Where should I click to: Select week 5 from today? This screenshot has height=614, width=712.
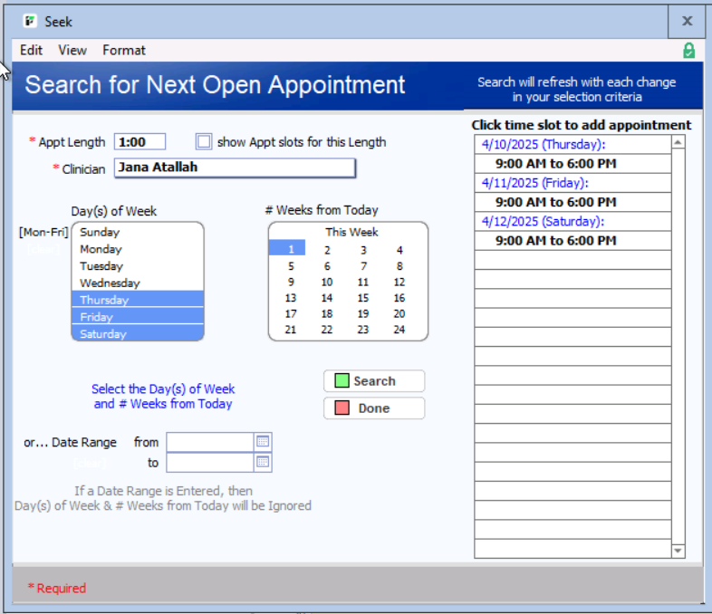click(291, 266)
